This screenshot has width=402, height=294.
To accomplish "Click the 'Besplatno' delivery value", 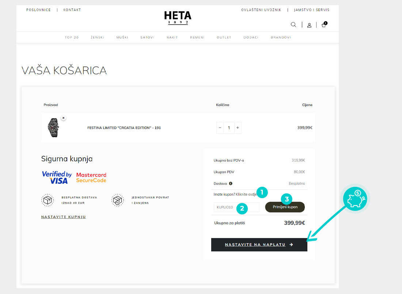I will point(297,184).
